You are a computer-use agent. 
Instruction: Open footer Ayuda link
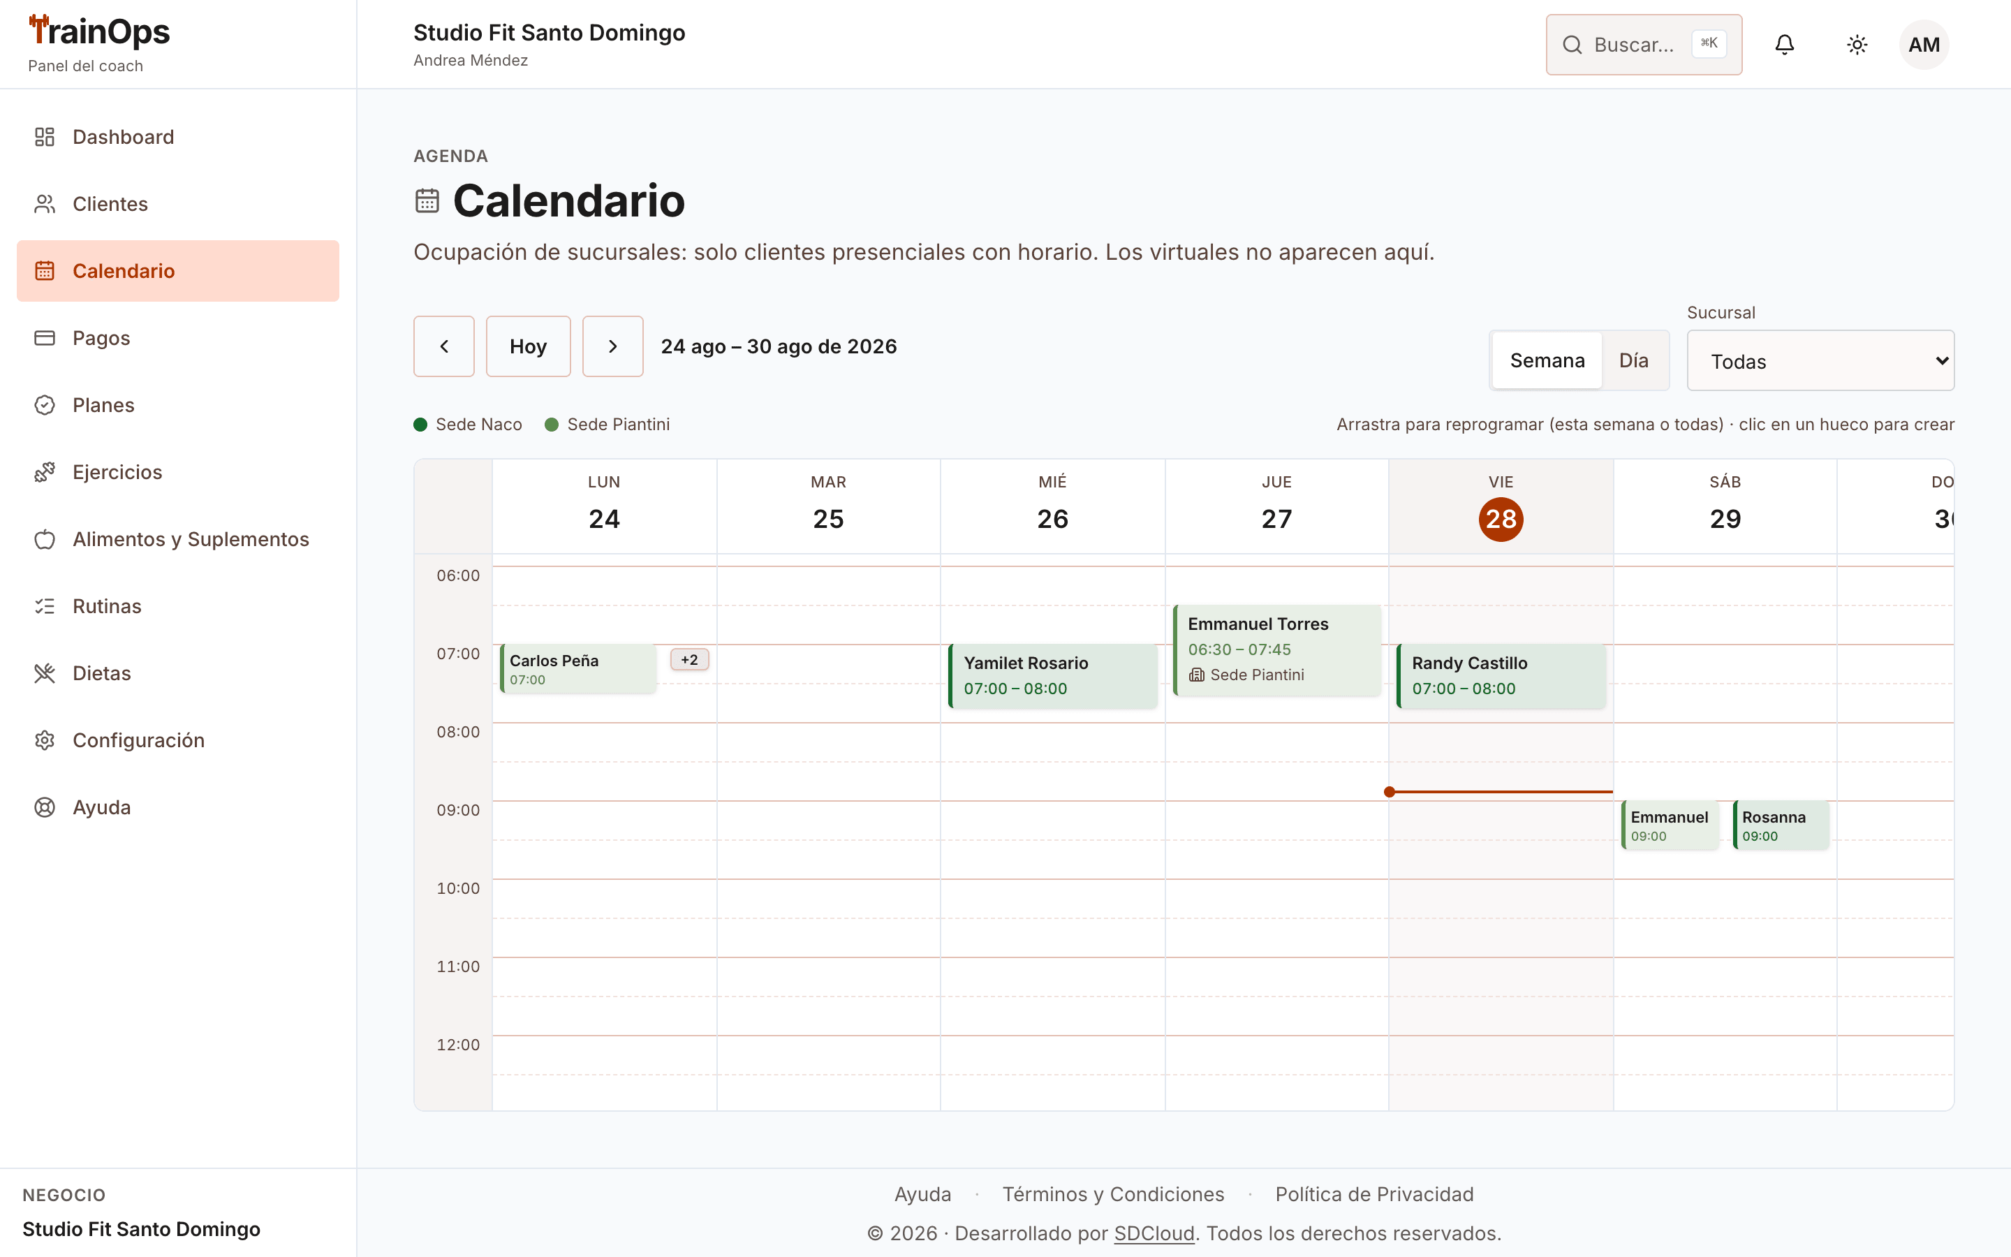(x=922, y=1195)
